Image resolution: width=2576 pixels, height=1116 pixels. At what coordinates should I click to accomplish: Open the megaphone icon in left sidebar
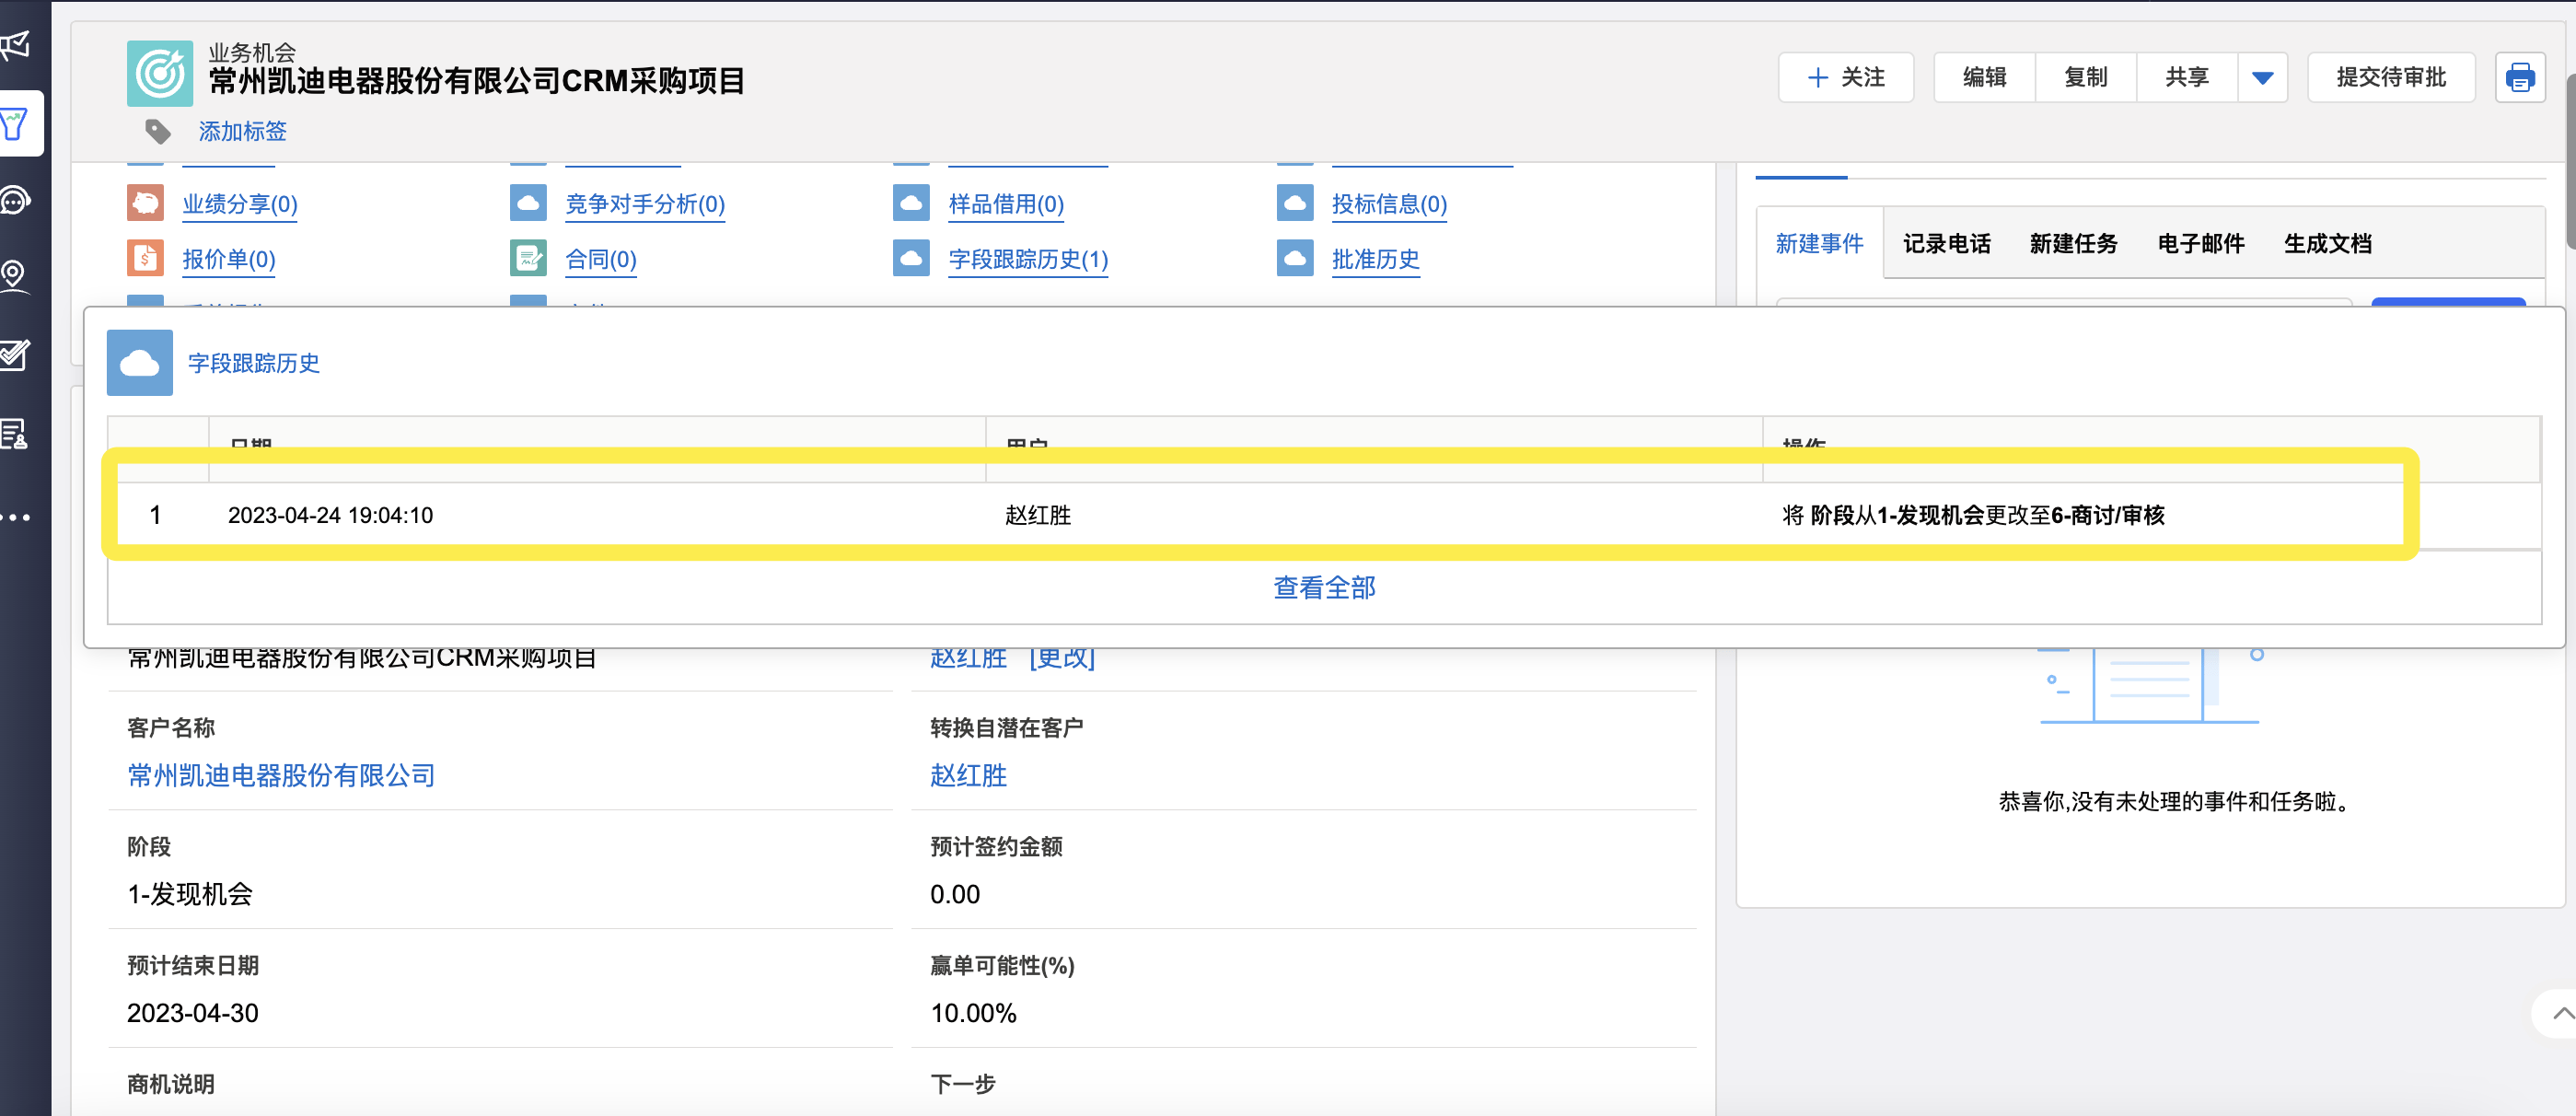click(x=16, y=46)
